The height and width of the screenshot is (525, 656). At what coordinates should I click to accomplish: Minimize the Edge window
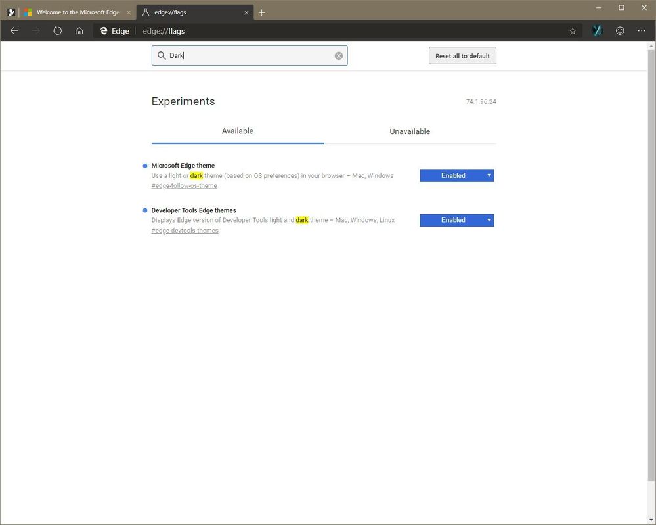(599, 7)
